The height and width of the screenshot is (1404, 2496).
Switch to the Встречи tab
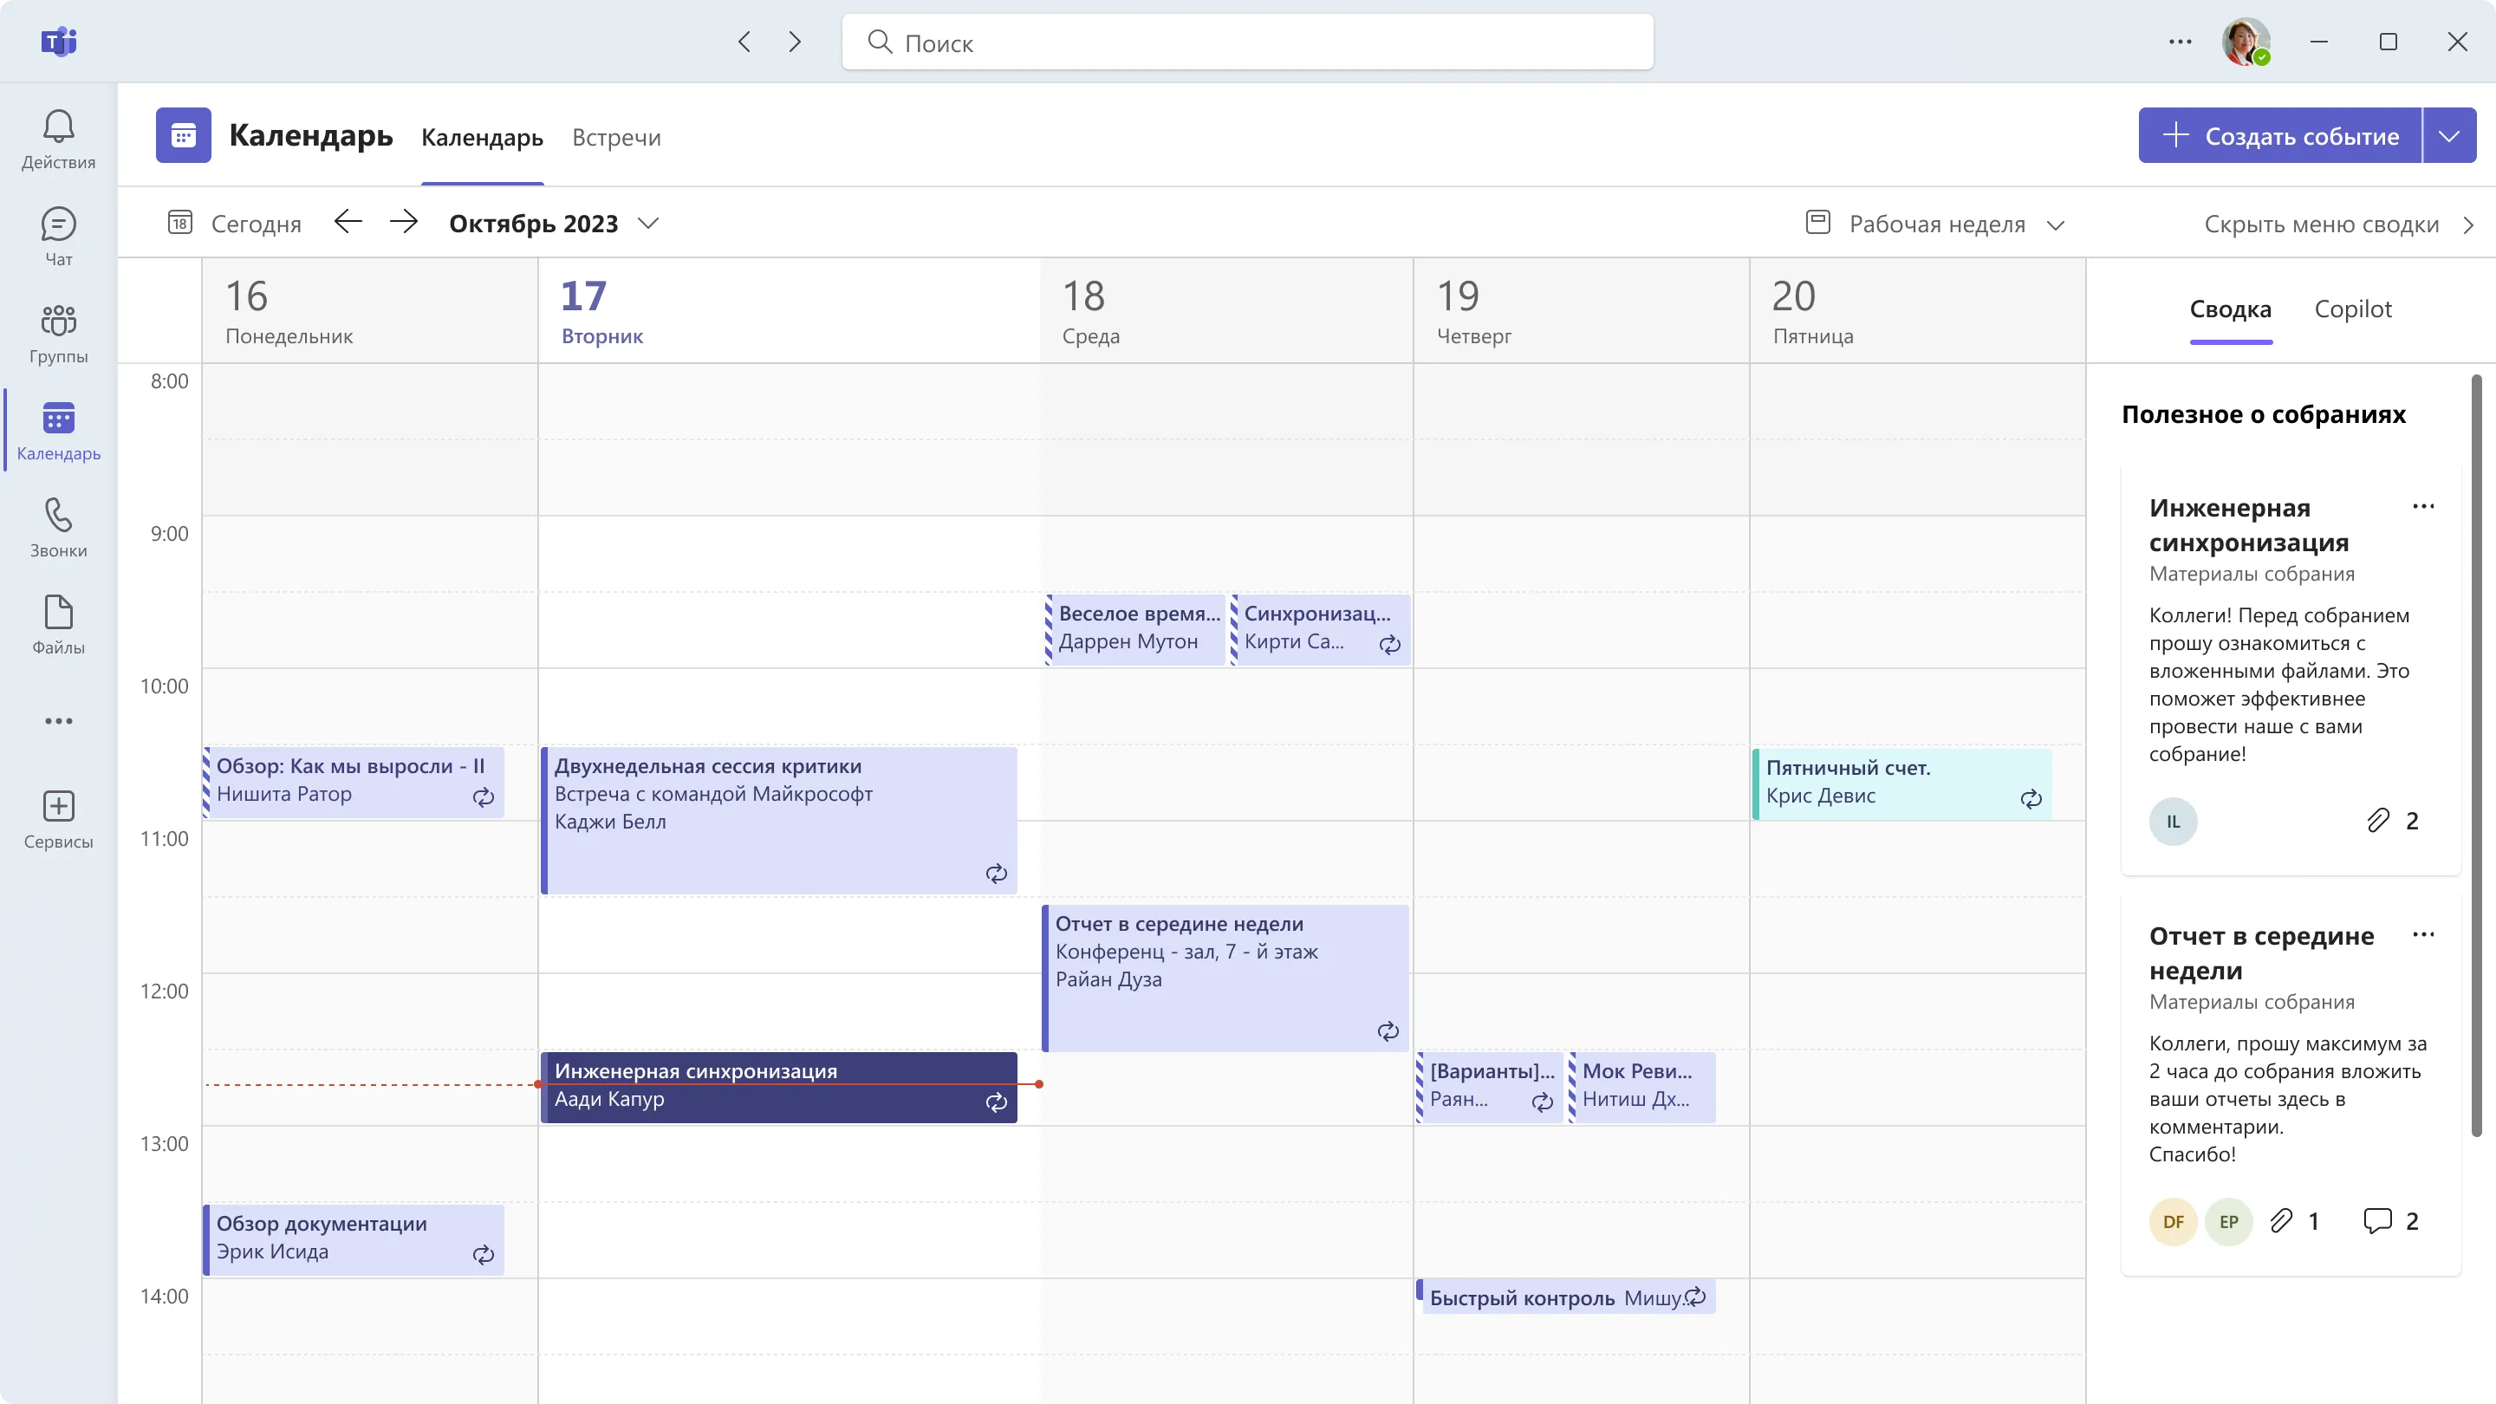pos(616,138)
